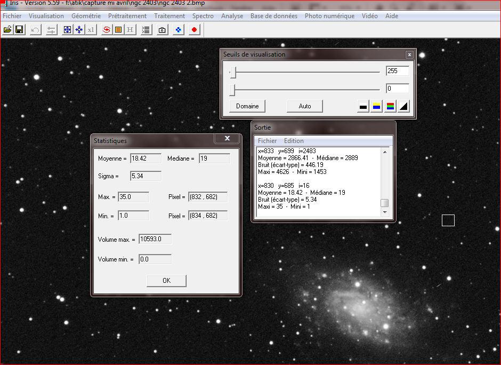Close the Statistiques dialog
The width and height of the screenshot is (501, 365).
(227, 138)
